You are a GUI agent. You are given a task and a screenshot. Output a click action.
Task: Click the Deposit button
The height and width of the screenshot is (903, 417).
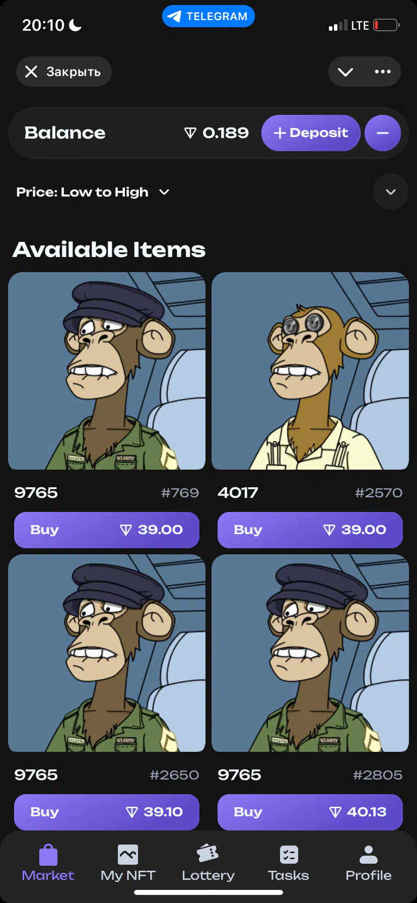pyautogui.click(x=311, y=133)
